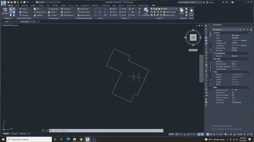Open the Civil 3D workspace dropdown
This screenshot has width=254, height=142.
tap(48, 2)
